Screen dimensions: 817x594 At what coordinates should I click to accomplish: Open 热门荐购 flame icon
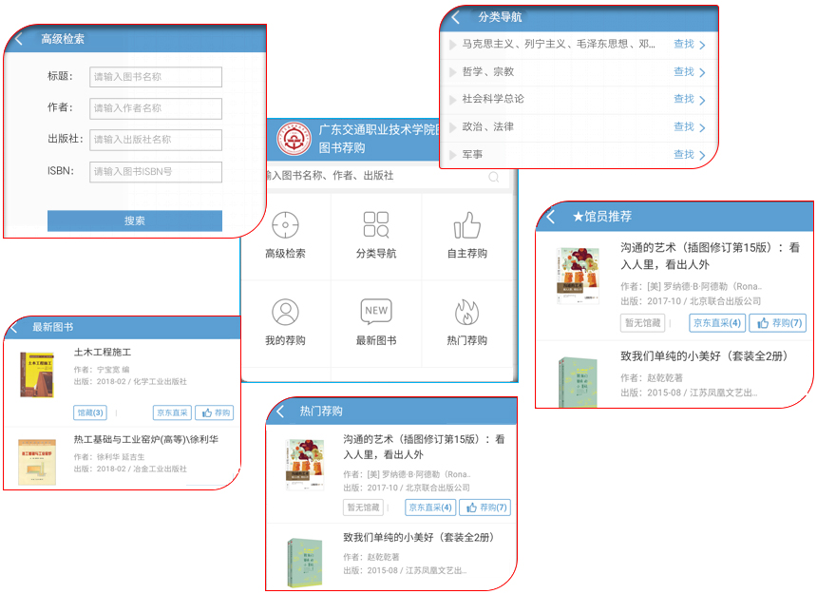pyautogui.click(x=466, y=312)
